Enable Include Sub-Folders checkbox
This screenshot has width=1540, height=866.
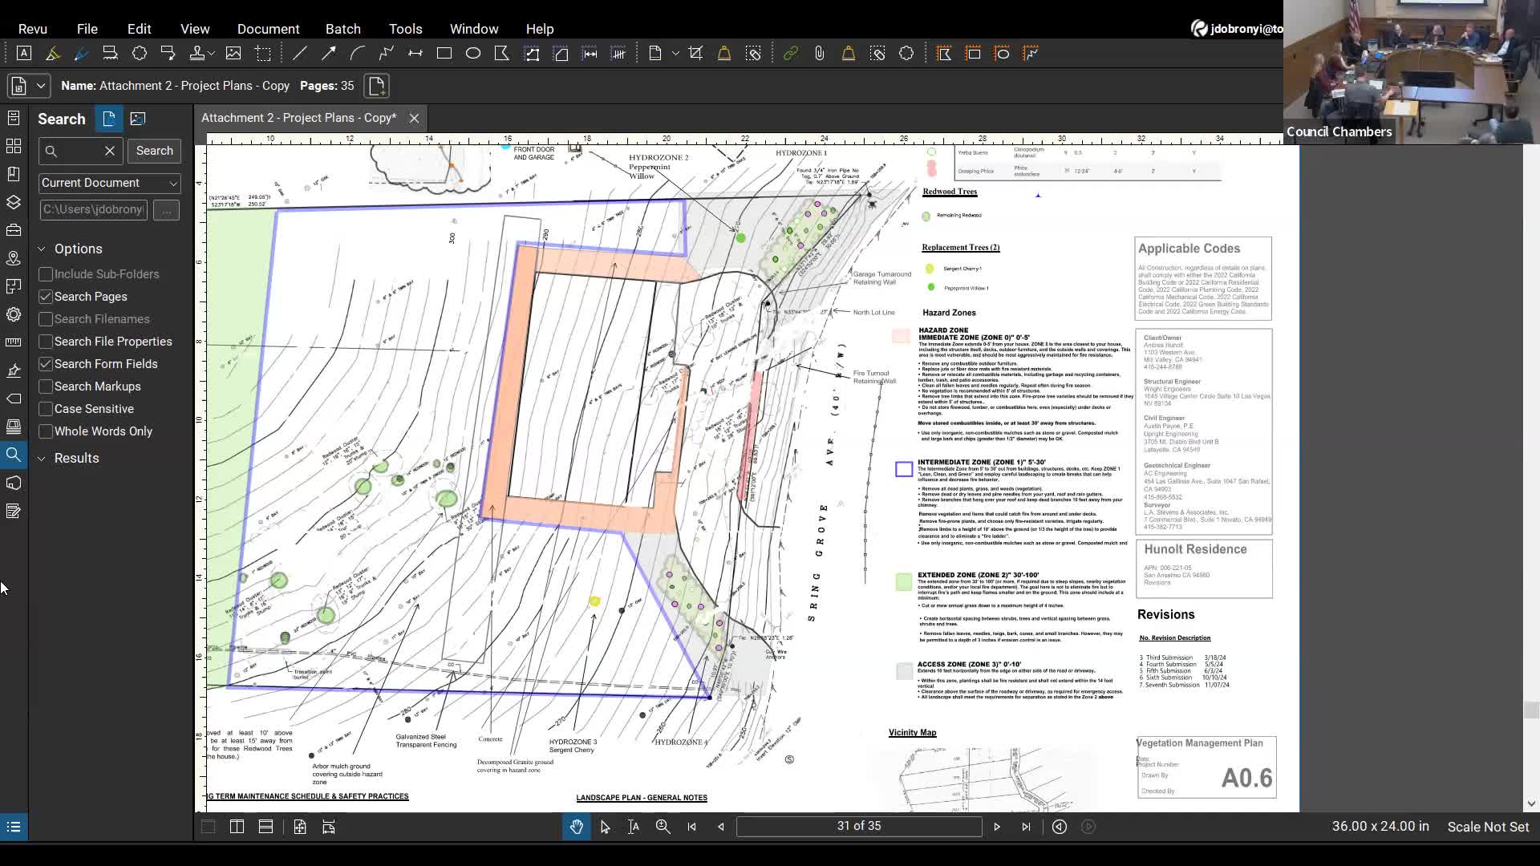click(x=46, y=274)
